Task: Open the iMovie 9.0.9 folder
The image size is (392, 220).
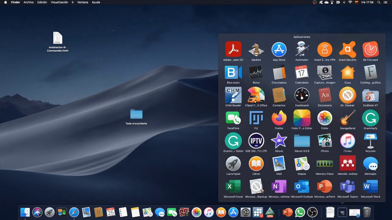Action: click(x=302, y=141)
